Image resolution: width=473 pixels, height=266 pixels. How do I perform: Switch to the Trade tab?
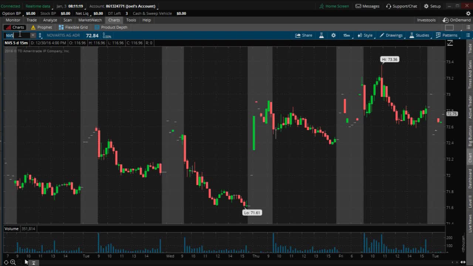click(31, 20)
